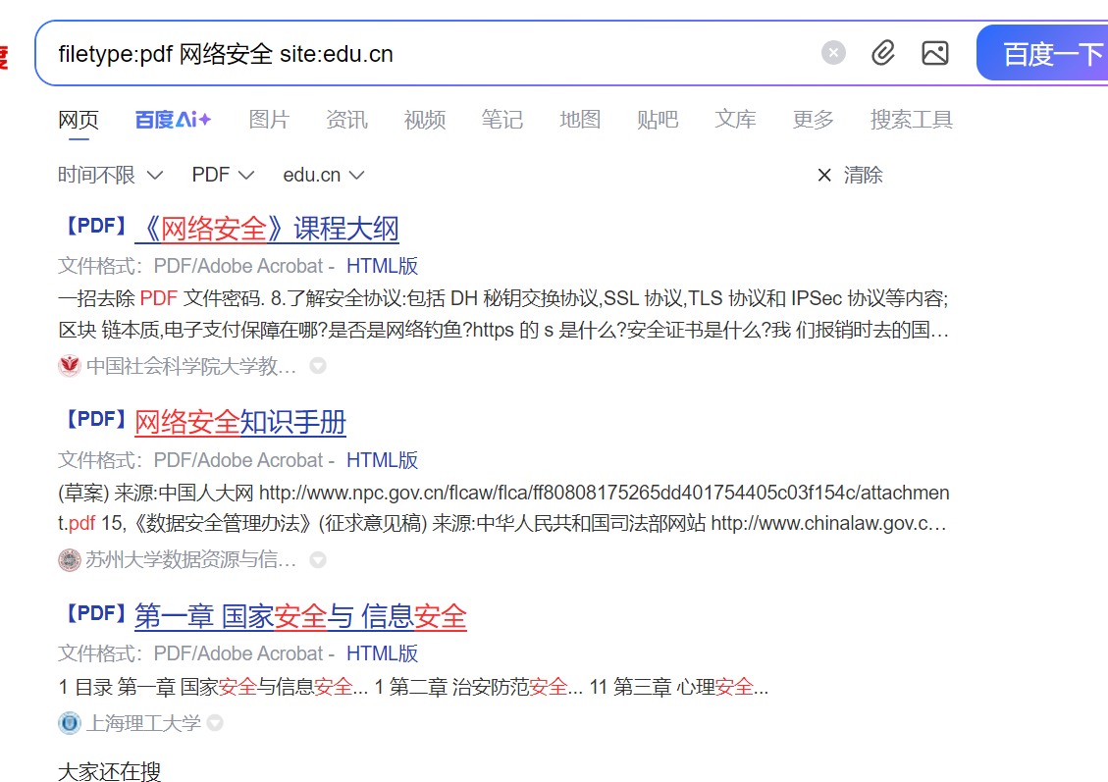Screen dimensions: 1108x782
Task: Open the 地图 tab
Action: (580, 120)
